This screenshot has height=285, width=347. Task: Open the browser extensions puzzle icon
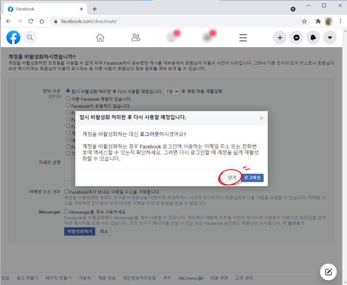(318, 21)
